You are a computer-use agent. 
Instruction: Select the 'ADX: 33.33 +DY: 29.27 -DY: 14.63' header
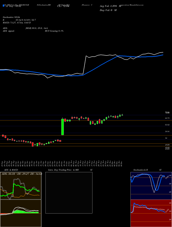[x=22, y=174]
